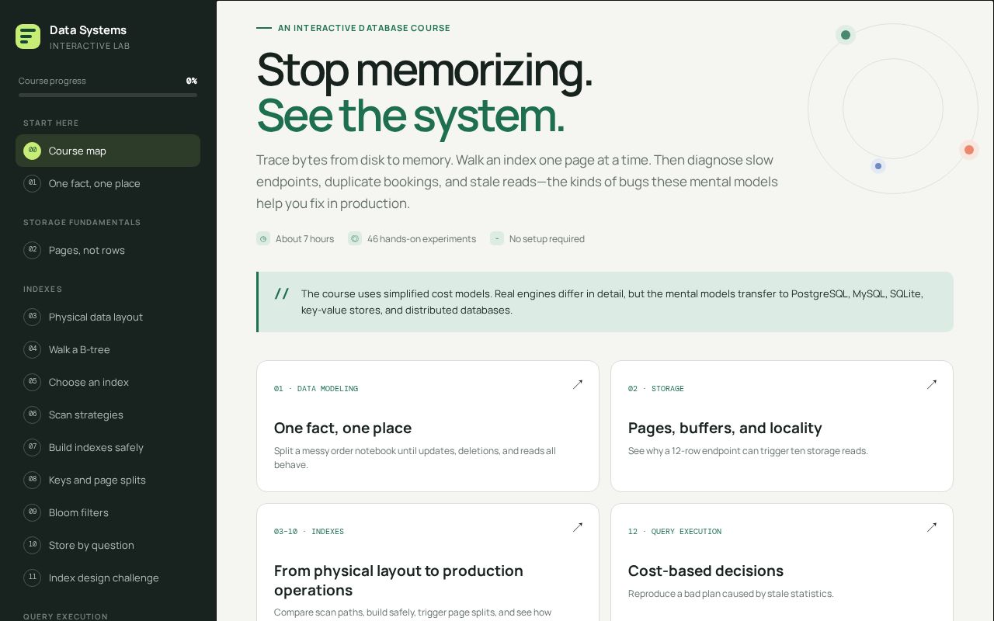The image size is (994, 621).
Task: Click the 03 badge for Physical data layout
Action: click(x=33, y=317)
